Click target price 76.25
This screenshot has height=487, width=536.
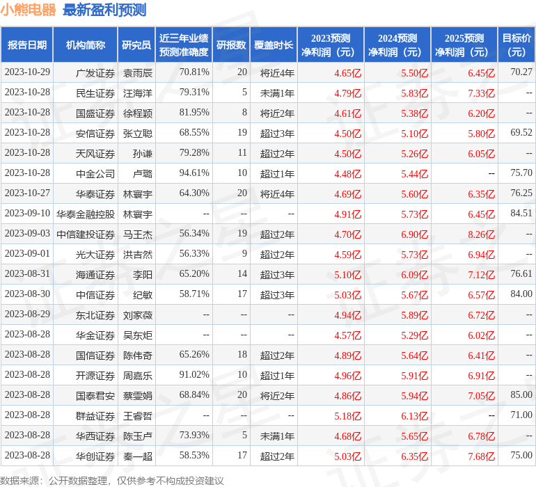point(521,193)
